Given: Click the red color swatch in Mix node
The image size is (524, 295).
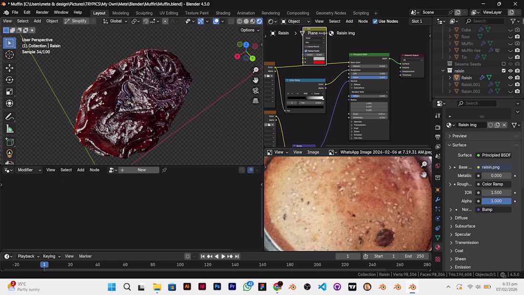Looking at the screenshot, I should click(x=319, y=62).
